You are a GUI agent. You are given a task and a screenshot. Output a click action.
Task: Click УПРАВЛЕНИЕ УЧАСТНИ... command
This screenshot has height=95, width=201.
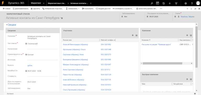point(53,9)
